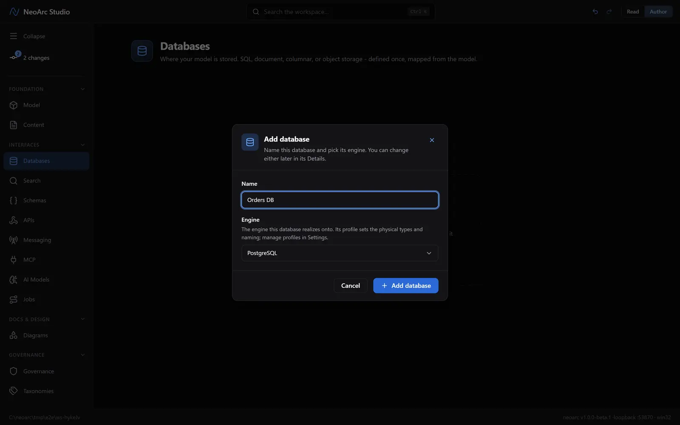680x425 pixels.
Task: Click the Content document icon
Action: (14, 125)
